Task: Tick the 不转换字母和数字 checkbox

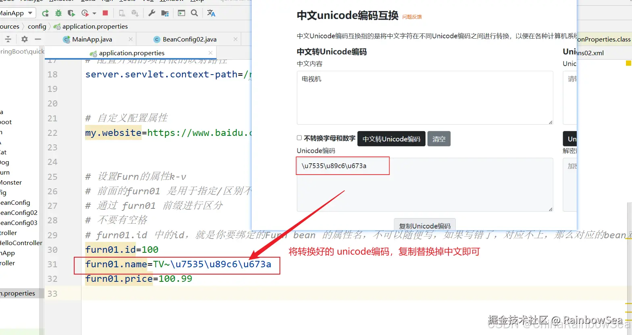Action: tap(299, 138)
